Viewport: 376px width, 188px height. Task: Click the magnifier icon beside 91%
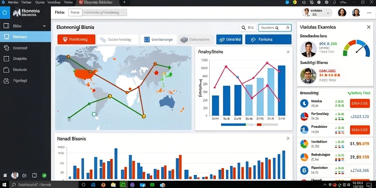pos(243,28)
